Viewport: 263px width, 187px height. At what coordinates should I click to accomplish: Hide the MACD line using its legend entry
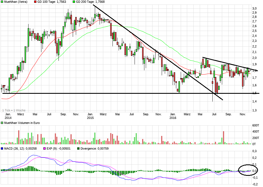coord(3,149)
